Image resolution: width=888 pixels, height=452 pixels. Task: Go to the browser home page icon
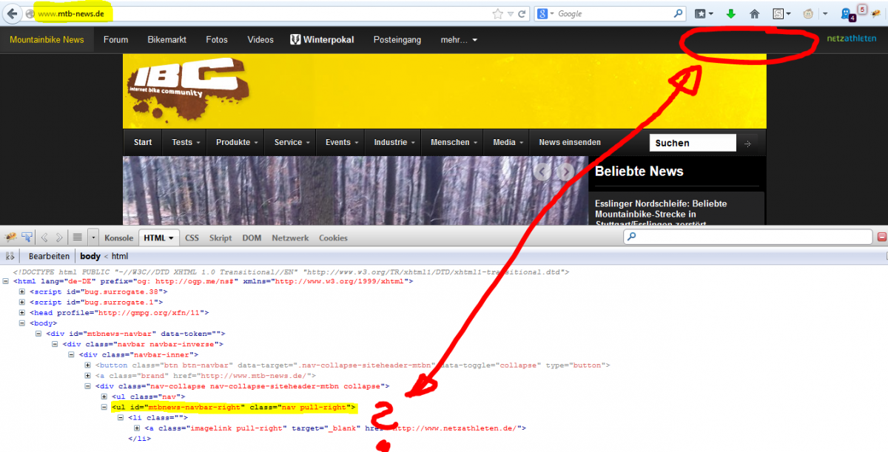(754, 13)
